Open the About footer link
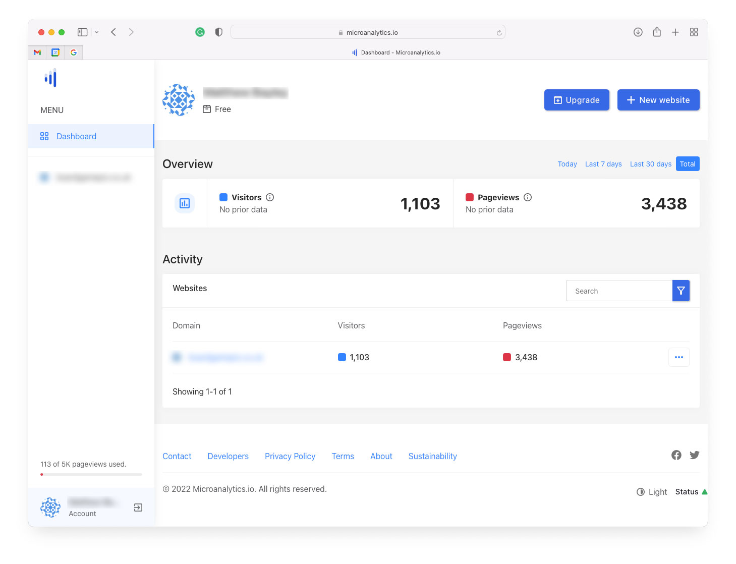The width and height of the screenshot is (736, 564). [x=381, y=456]
